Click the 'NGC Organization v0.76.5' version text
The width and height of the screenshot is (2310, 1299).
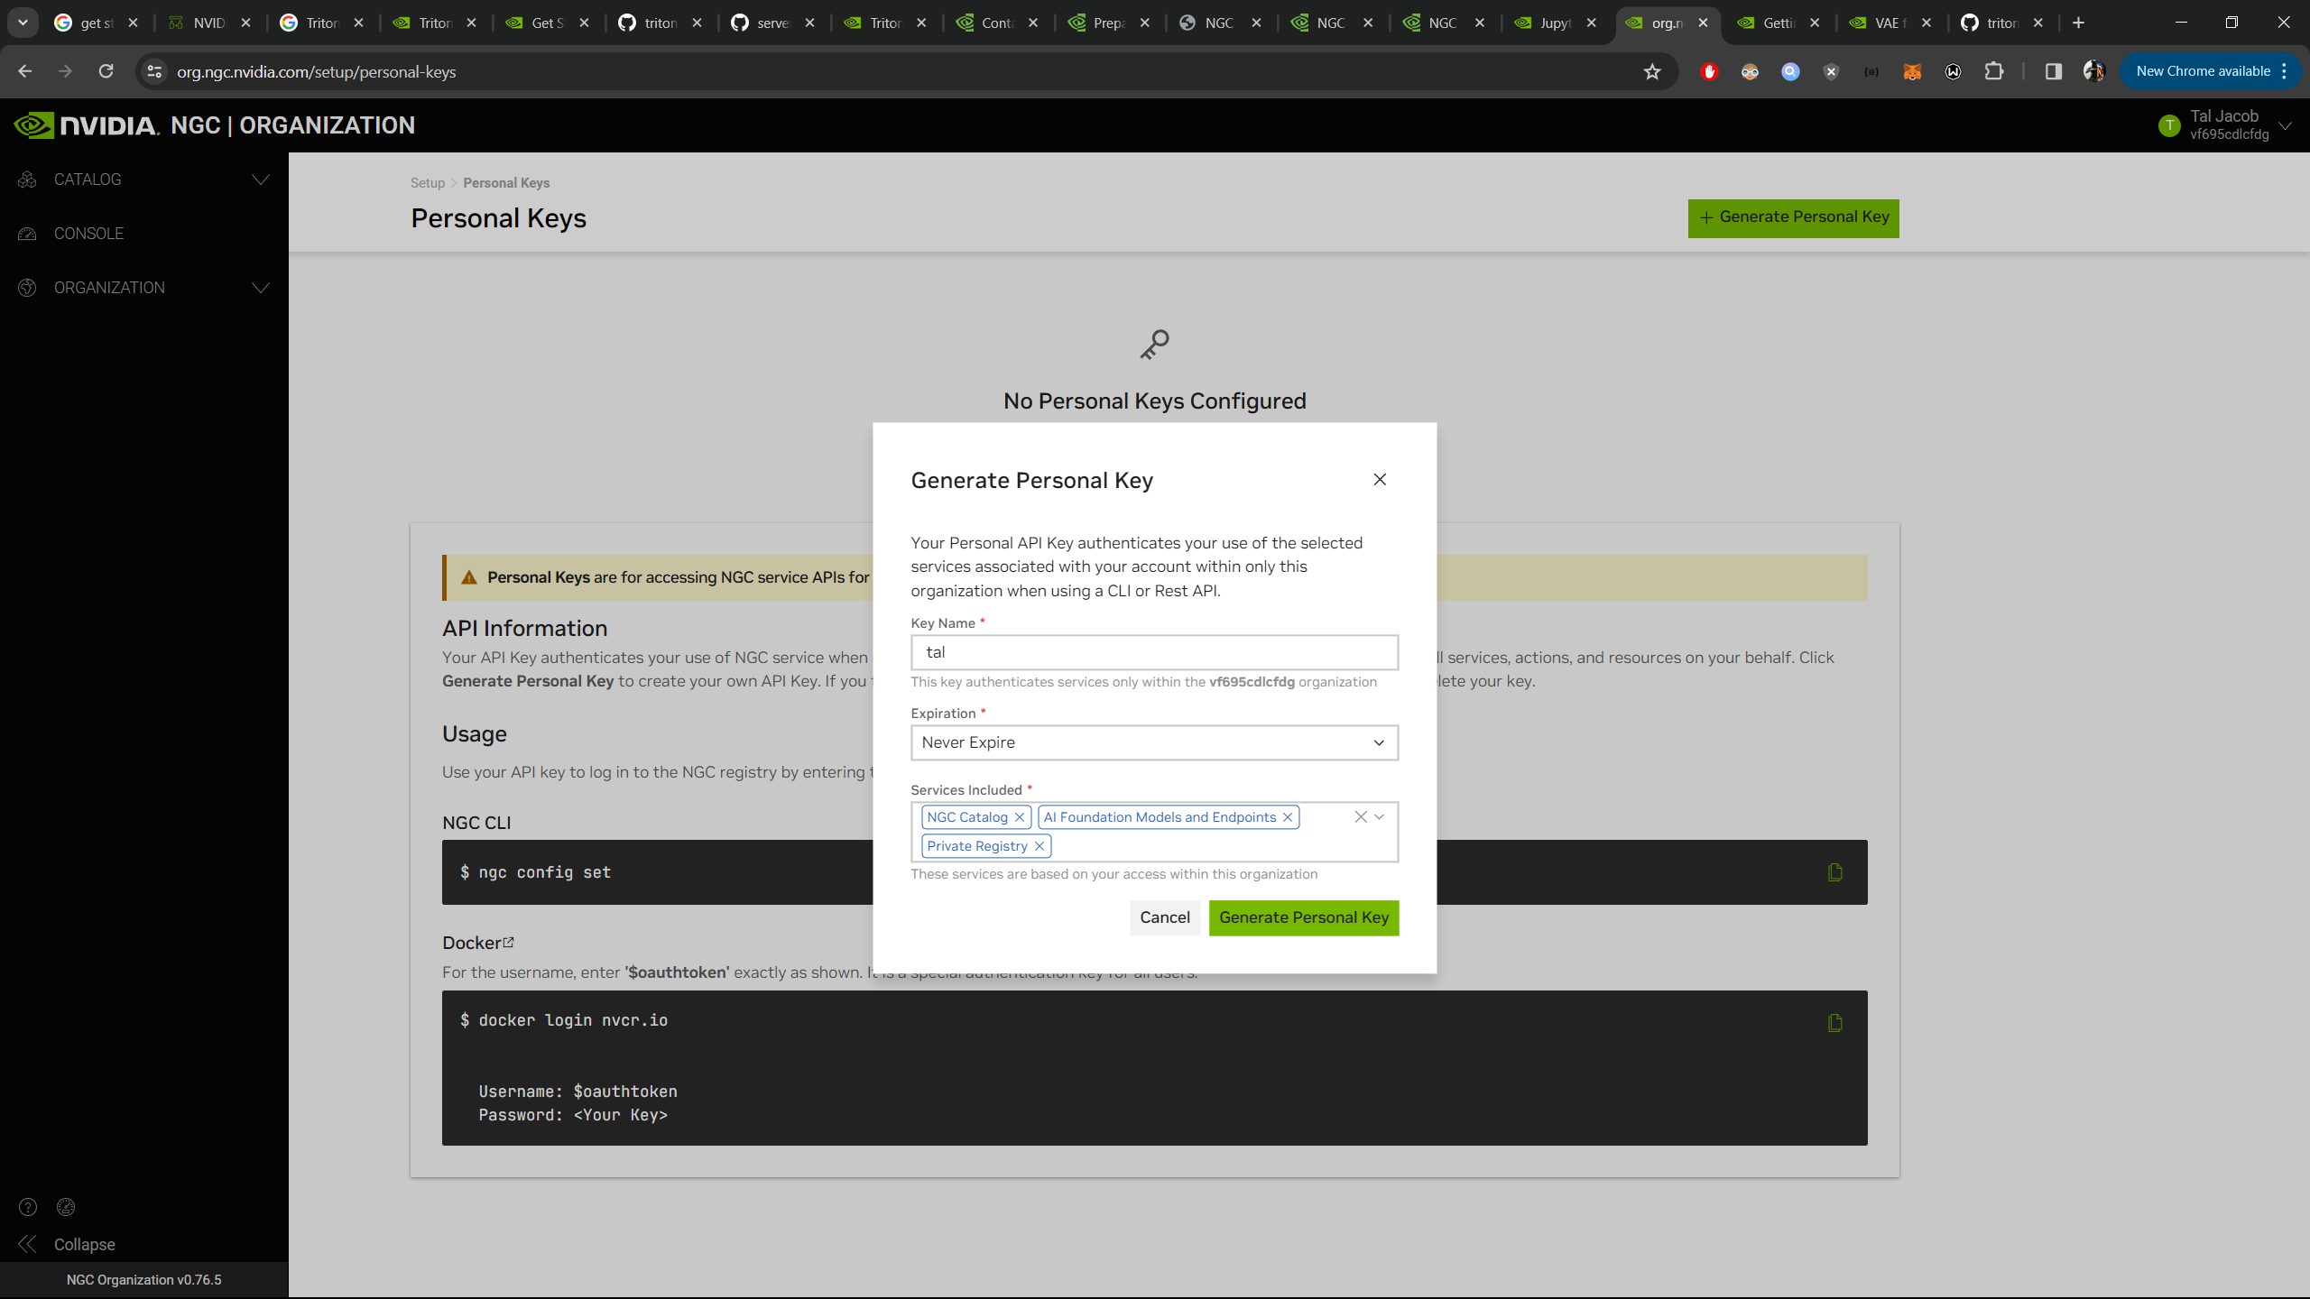(144, 1280)
